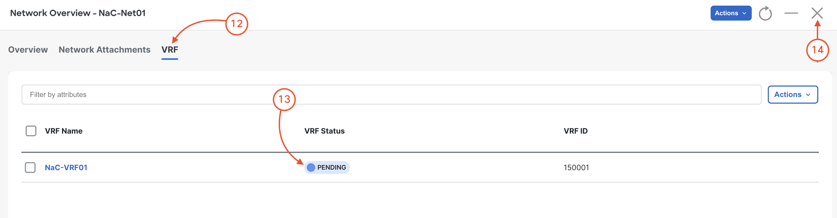Image resolution: width=837 pixels, height=218 pixels.
Task: Focus the Filter by attributes field
Action: (x=391, y=95)
